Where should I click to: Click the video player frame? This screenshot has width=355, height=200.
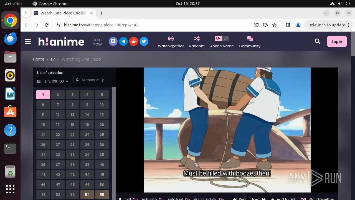[x=227, y=130]
